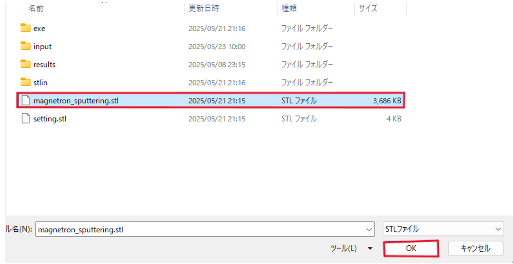Select the results folder icon

pyautogui.click(x=25, y=64)
